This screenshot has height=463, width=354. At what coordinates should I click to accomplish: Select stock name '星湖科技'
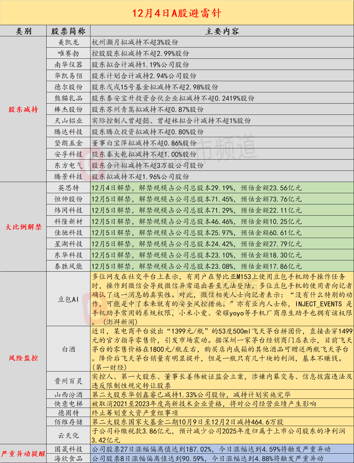[x=68, y=244]
